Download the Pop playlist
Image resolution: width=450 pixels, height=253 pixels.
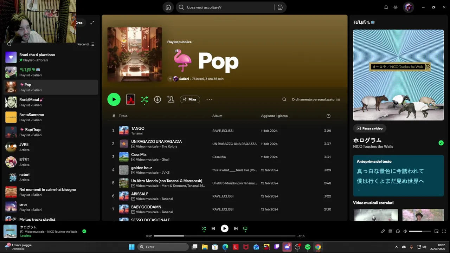(157, 99)
